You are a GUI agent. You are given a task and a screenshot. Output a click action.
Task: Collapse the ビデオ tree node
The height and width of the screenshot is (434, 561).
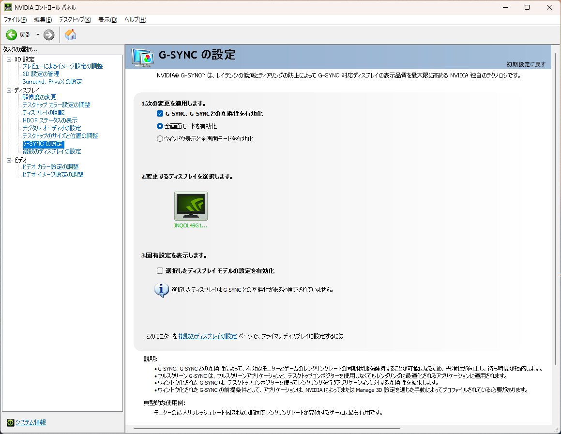coord(9,160)
